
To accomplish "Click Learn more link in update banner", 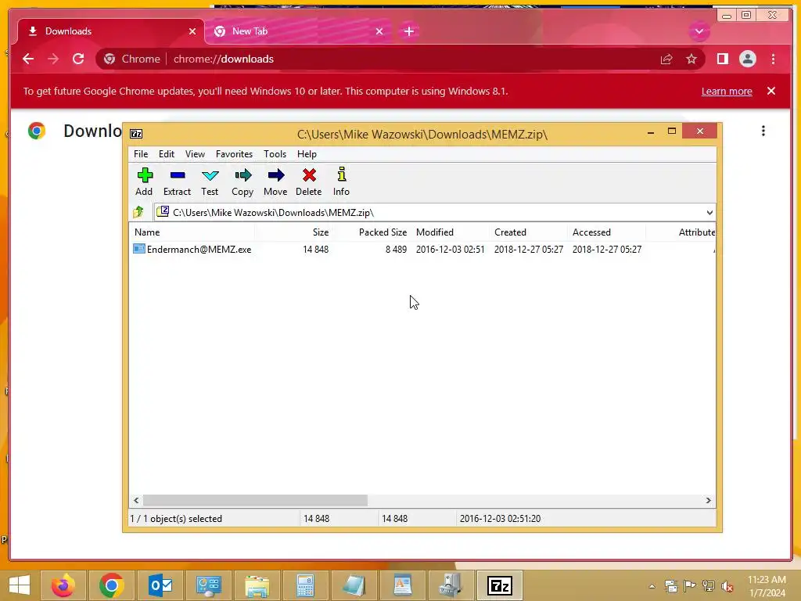I will coord(727,91).
